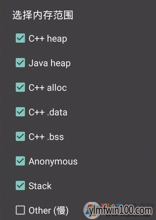Turn off the Stack checkbox
The image size is (156, 220).
point(20,185)
